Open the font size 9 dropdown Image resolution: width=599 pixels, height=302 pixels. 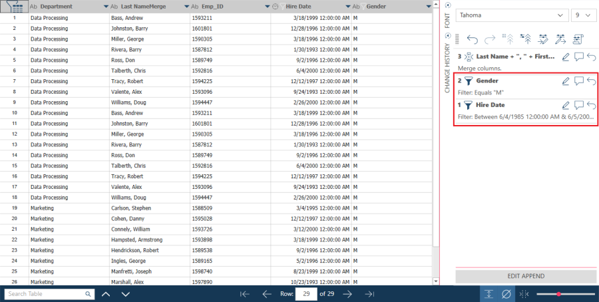tap(584, 15)
